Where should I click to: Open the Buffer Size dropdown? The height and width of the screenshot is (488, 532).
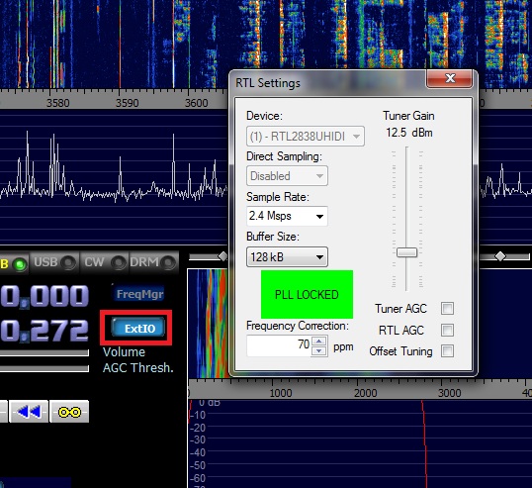(x=287, y=257)
